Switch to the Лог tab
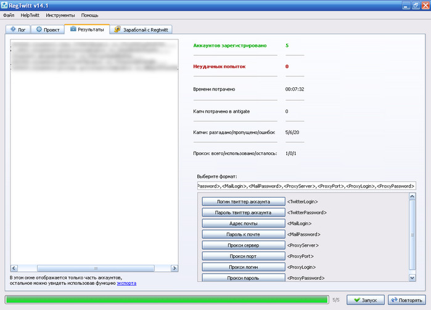 [18, 30]
